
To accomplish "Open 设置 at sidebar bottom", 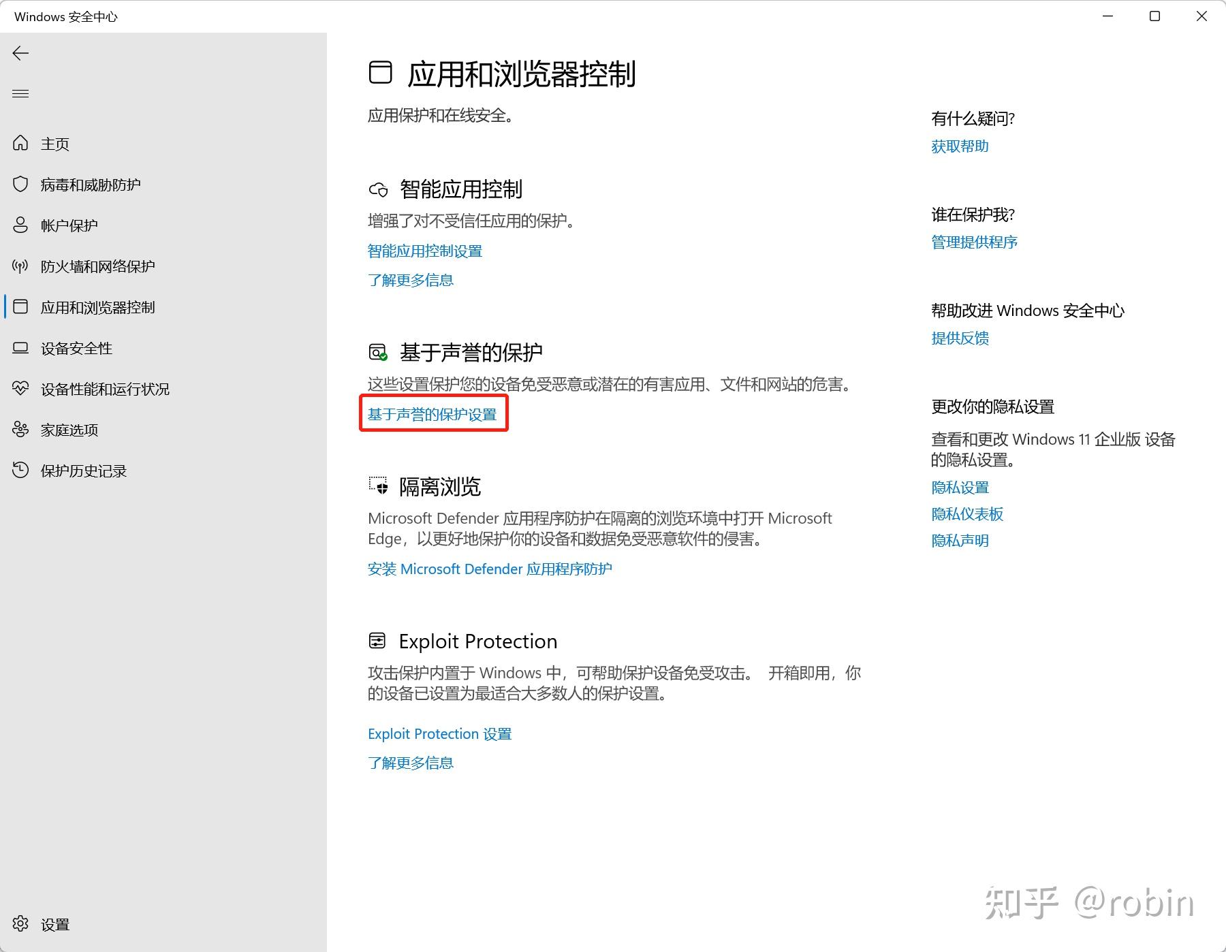I will (x=55, y=924).
